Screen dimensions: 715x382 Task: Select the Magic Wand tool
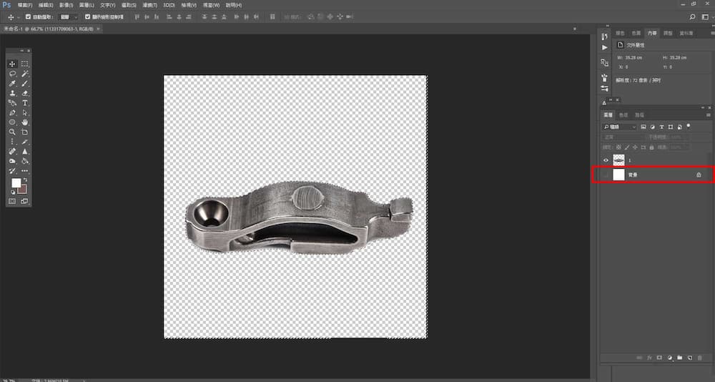click(24, 74)
